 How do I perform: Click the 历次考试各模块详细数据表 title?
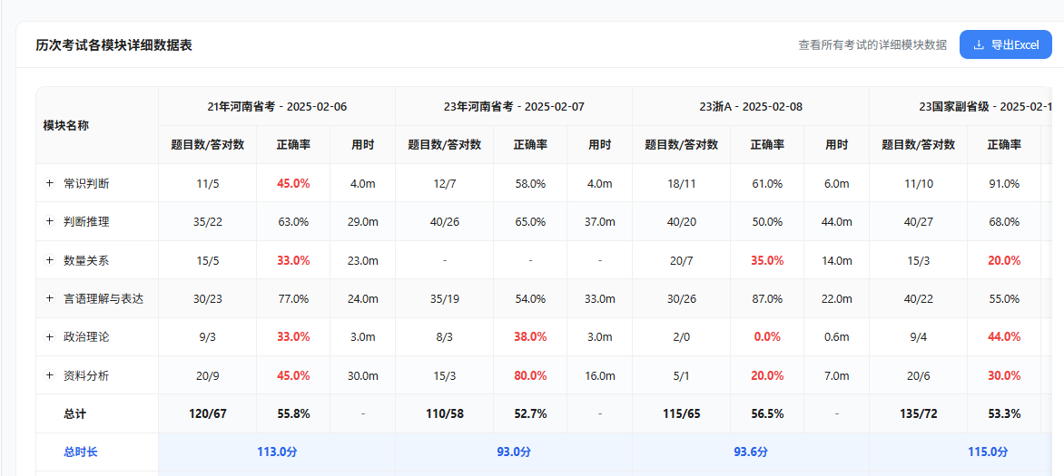click(x=113, y=44)
